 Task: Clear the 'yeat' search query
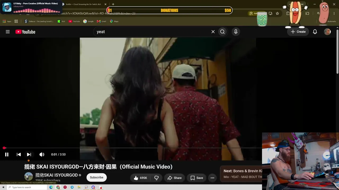[x=213, y=32]
